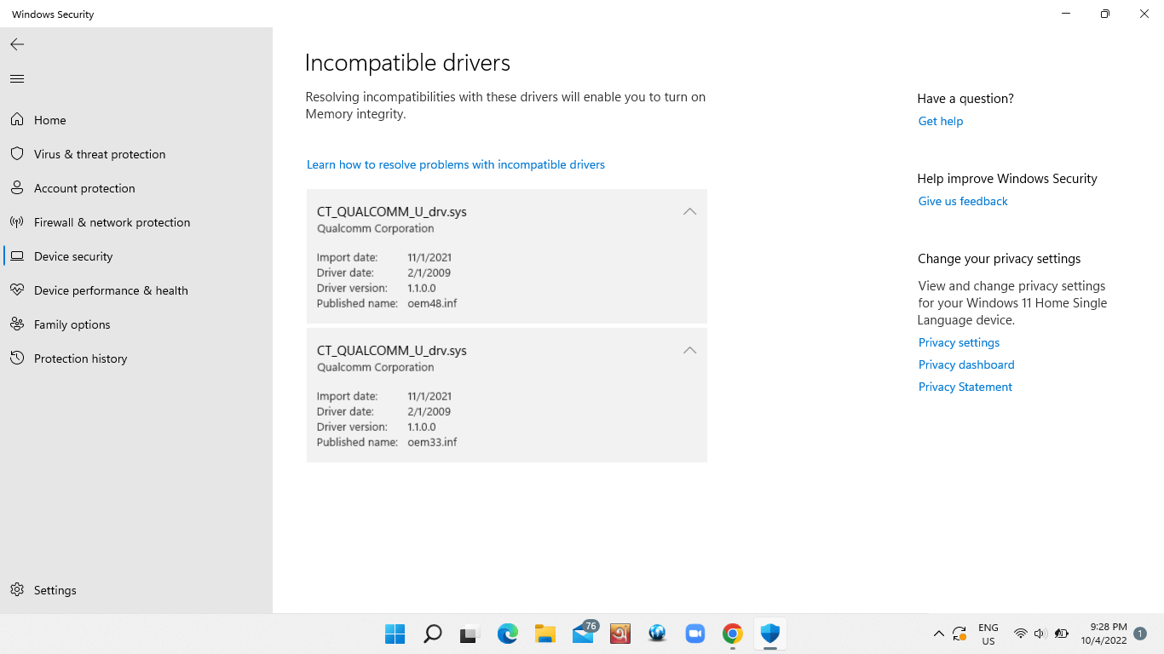Click the Windows Security shield taskbar icon
This screenshot has height=654, width=1164.
[769, 634]
